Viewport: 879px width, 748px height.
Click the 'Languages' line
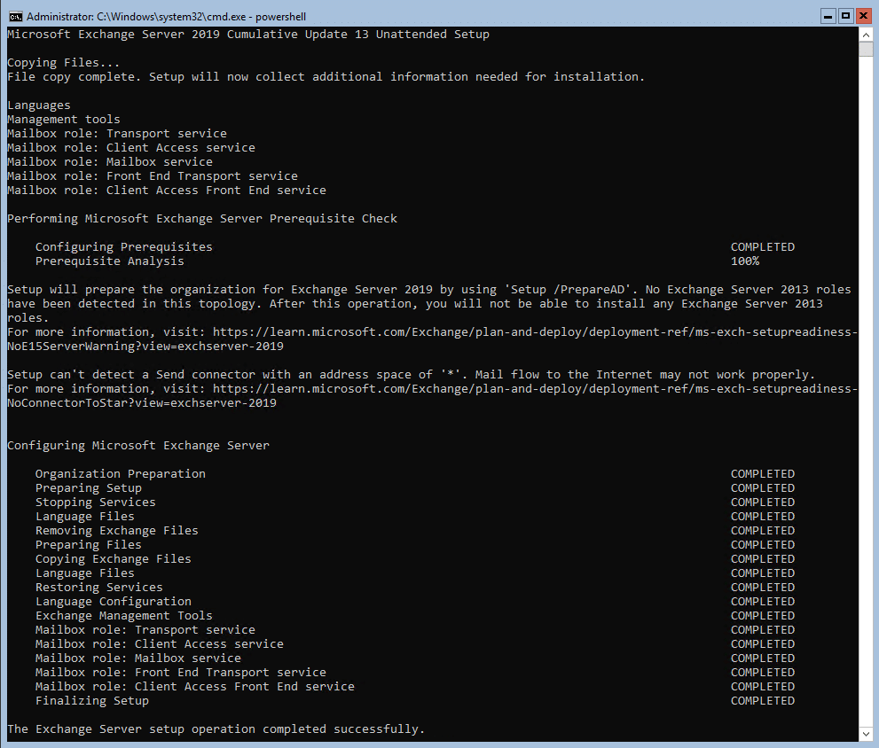coord(39,105)
